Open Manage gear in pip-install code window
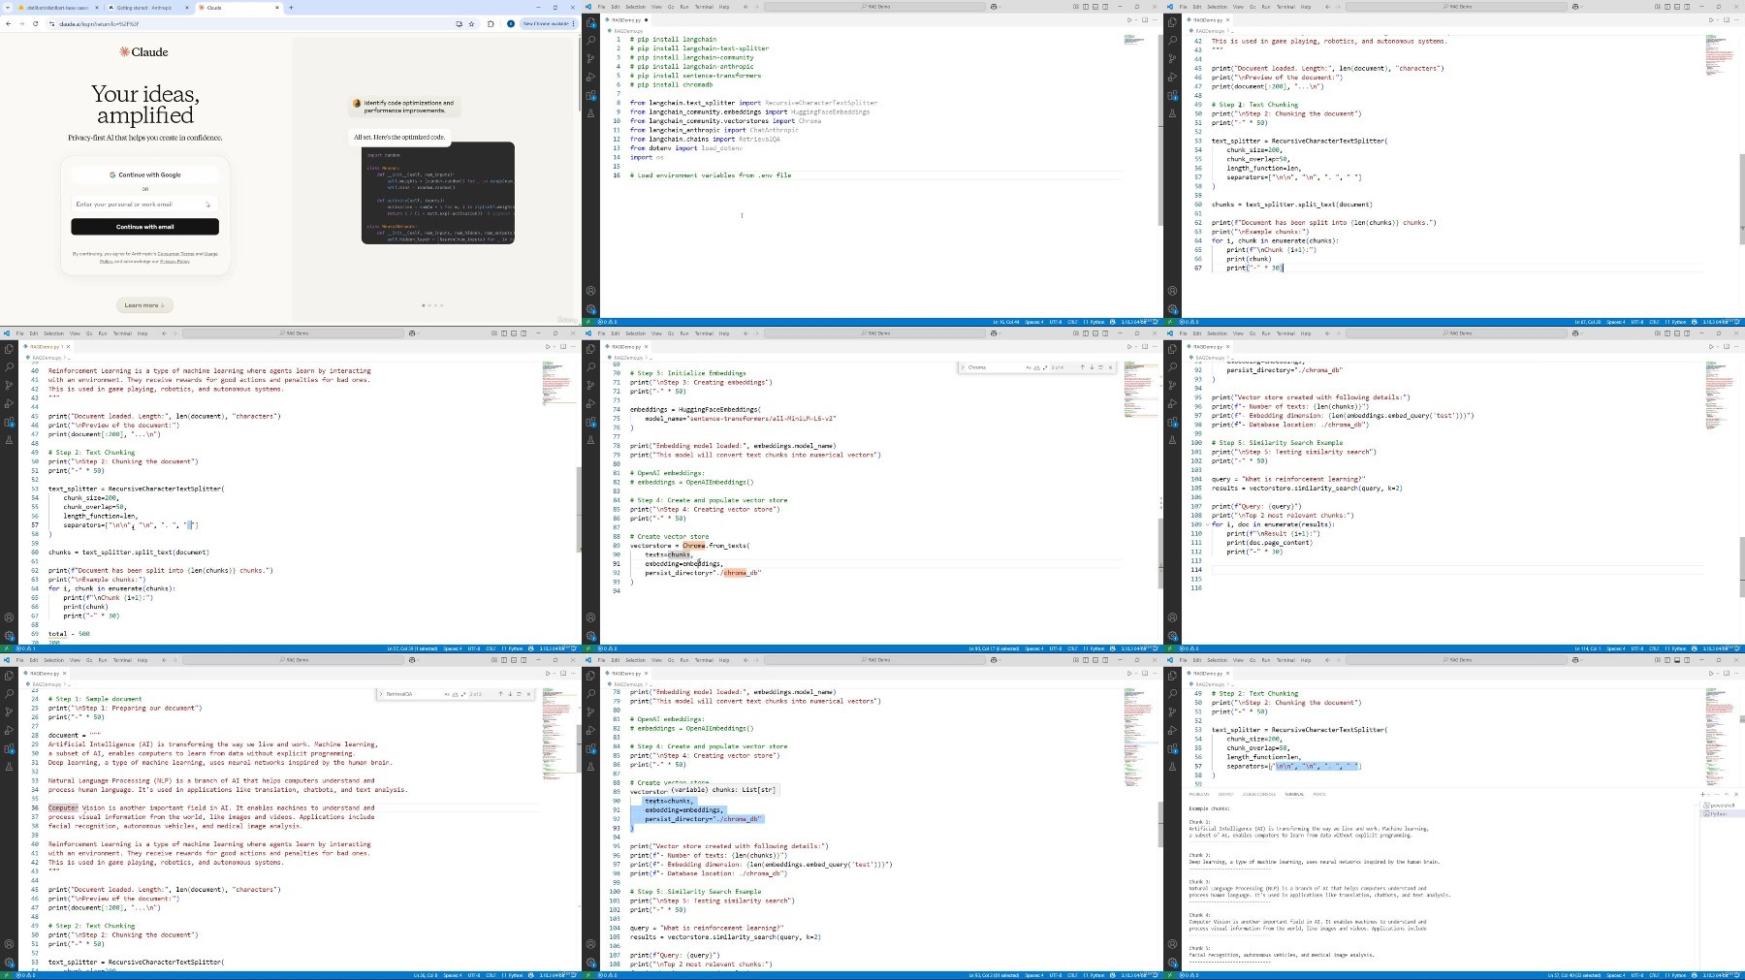Screen dimensions: 1745x980 (x=590, y=308)
